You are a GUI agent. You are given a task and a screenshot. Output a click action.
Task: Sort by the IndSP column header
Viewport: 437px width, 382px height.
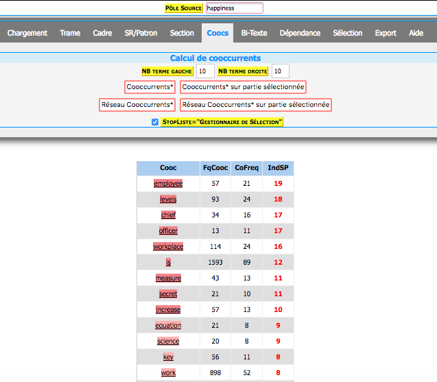[278, 168]
